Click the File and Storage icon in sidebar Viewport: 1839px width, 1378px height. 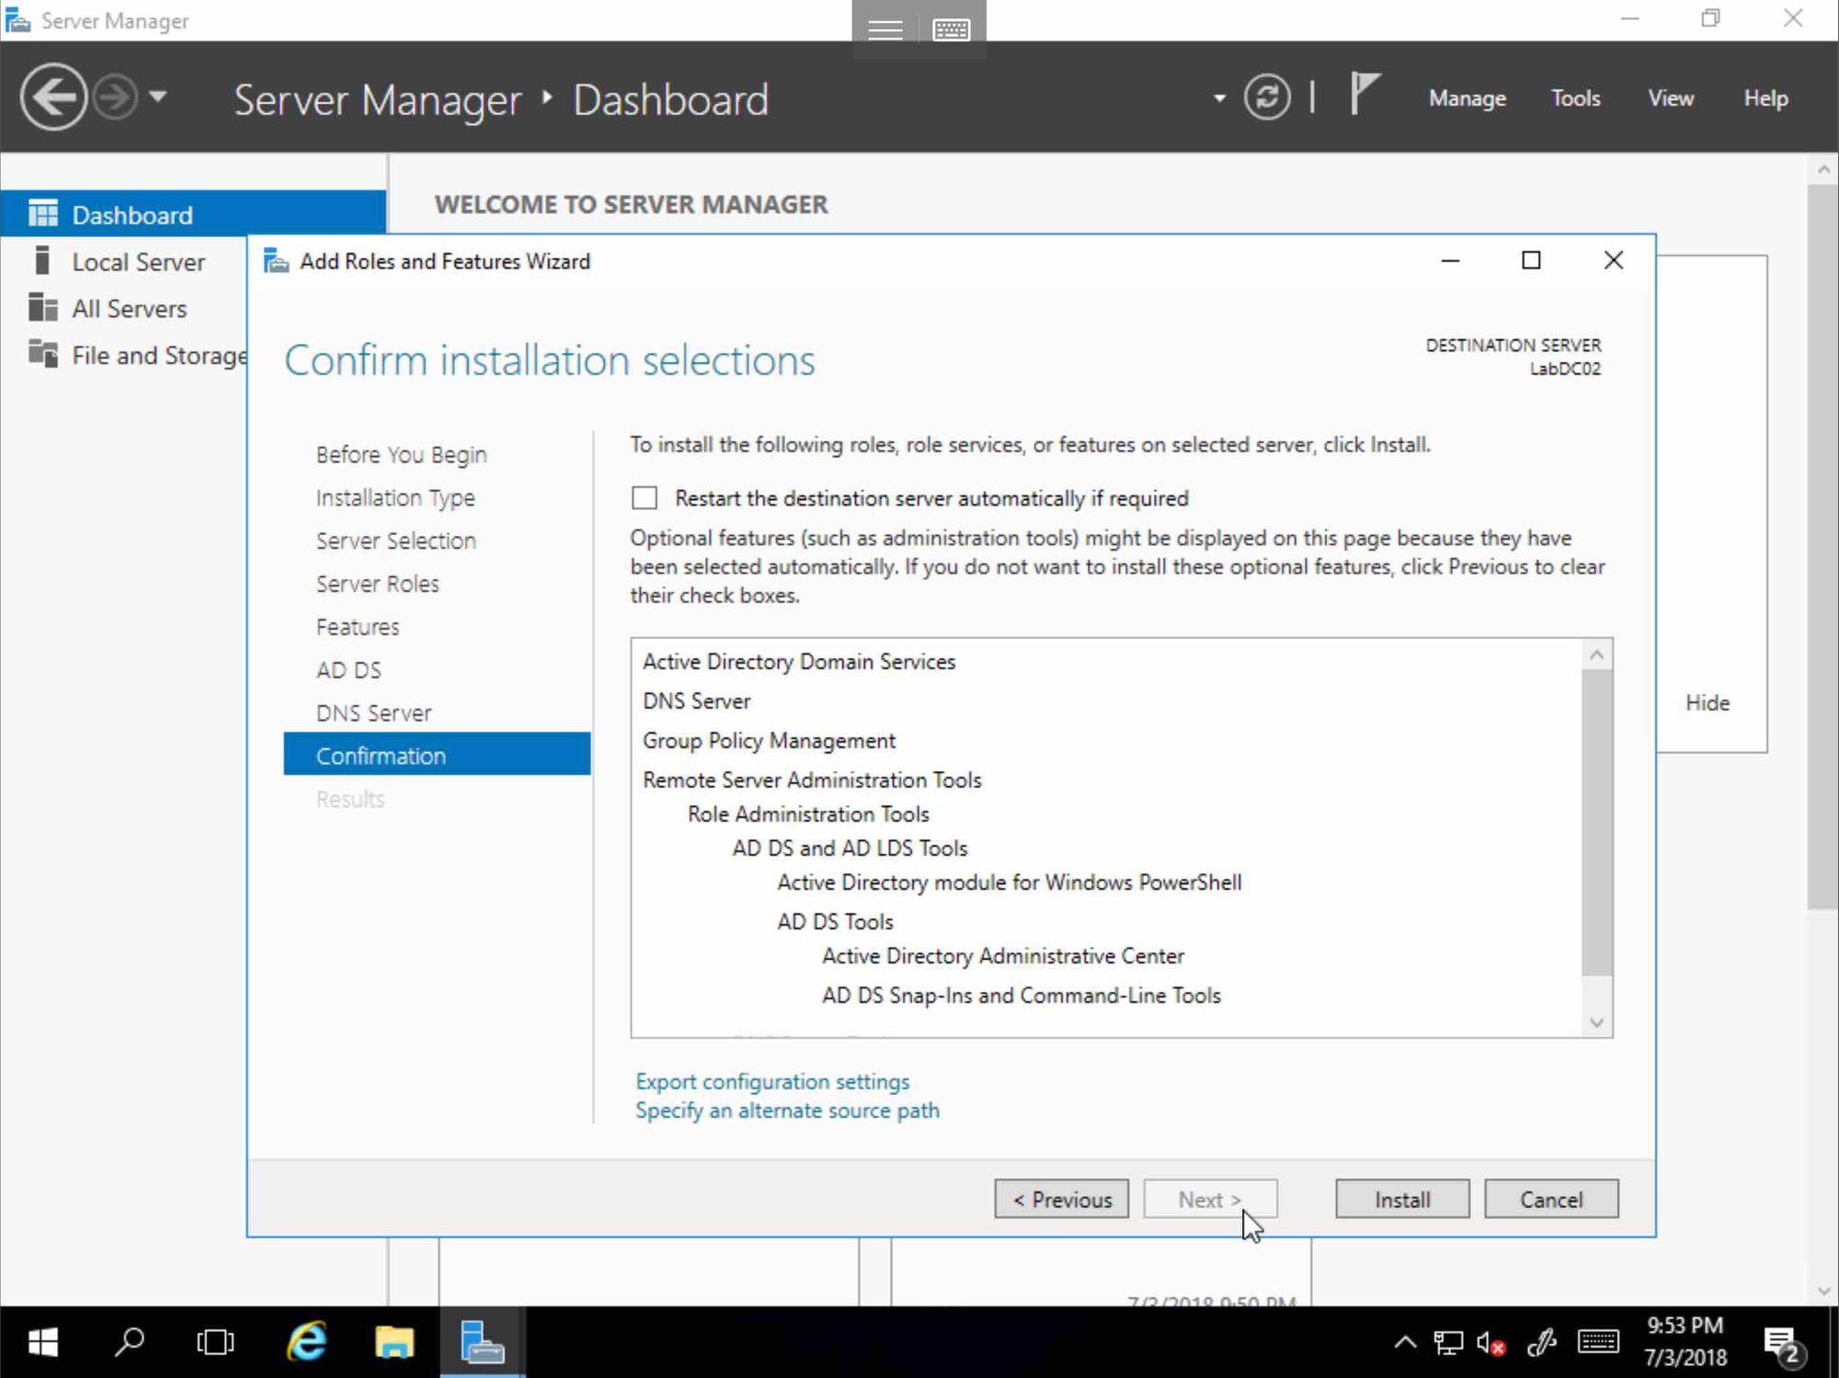[42, 353]
